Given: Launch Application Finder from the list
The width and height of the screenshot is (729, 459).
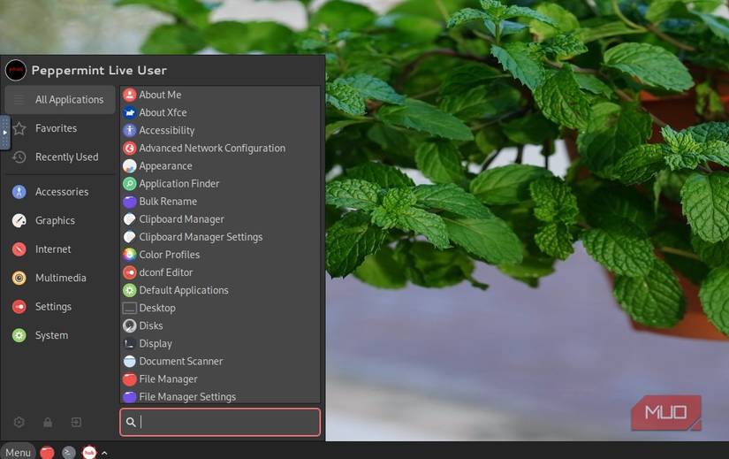Looking at the screenshot, I should point(178,184).
